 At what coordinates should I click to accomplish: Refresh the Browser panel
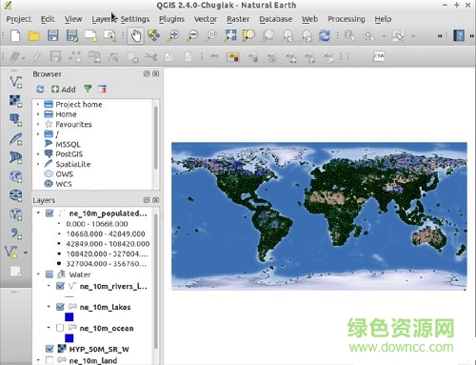pos(40,90)
